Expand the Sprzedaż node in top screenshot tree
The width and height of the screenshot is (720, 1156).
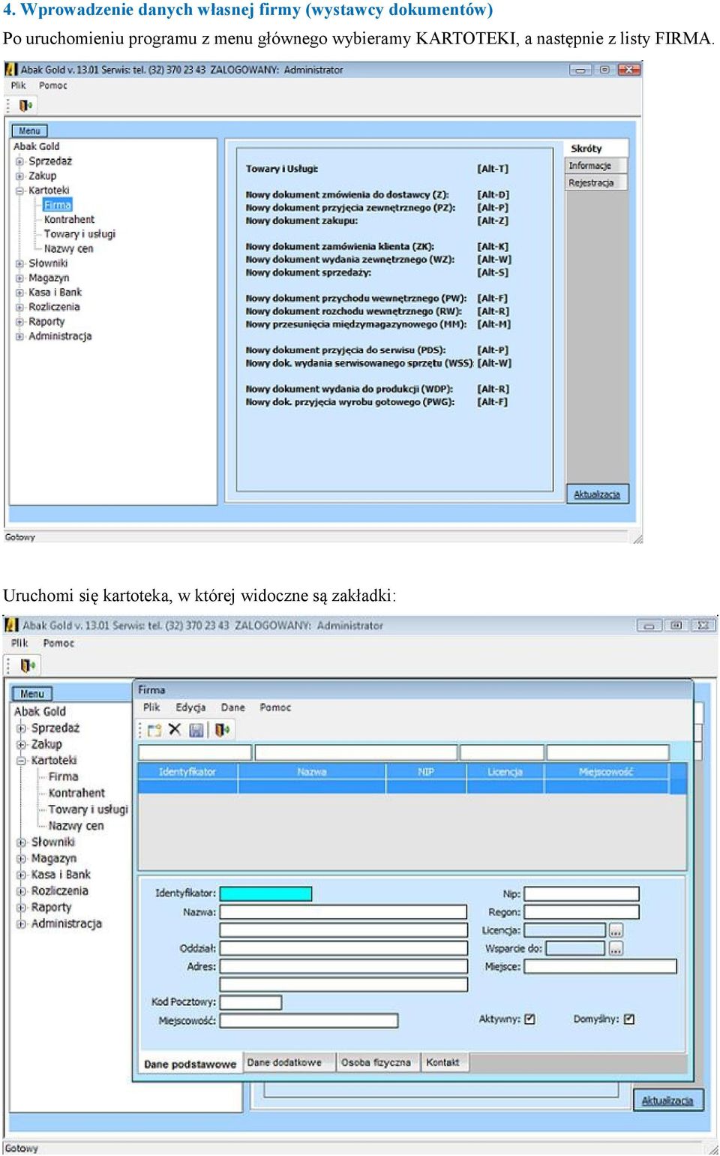coord(20,161)
